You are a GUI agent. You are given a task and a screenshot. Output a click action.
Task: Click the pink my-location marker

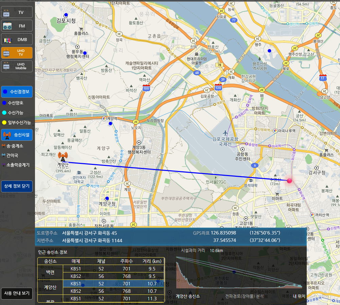(289, 181)
